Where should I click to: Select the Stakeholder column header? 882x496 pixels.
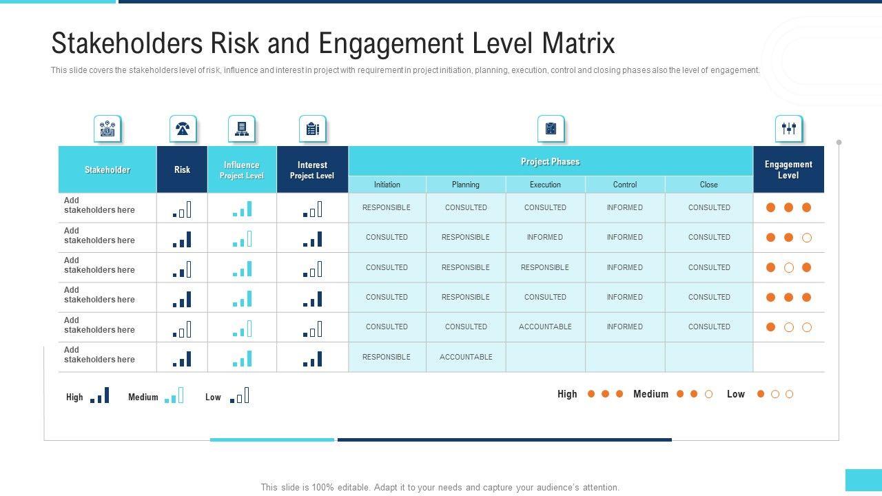[107, 169]
